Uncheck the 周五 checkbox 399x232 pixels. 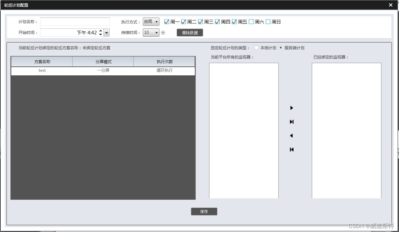click(234, 22)
